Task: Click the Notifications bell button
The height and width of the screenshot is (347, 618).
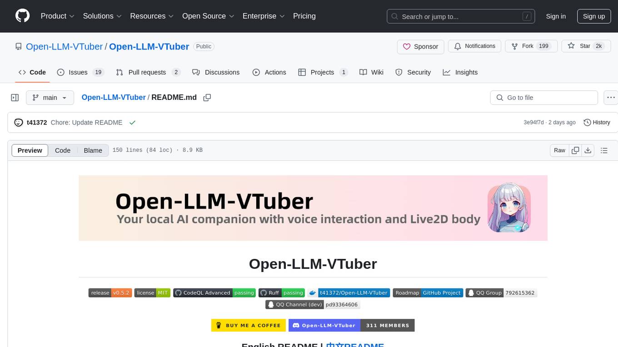Action: 474,46
